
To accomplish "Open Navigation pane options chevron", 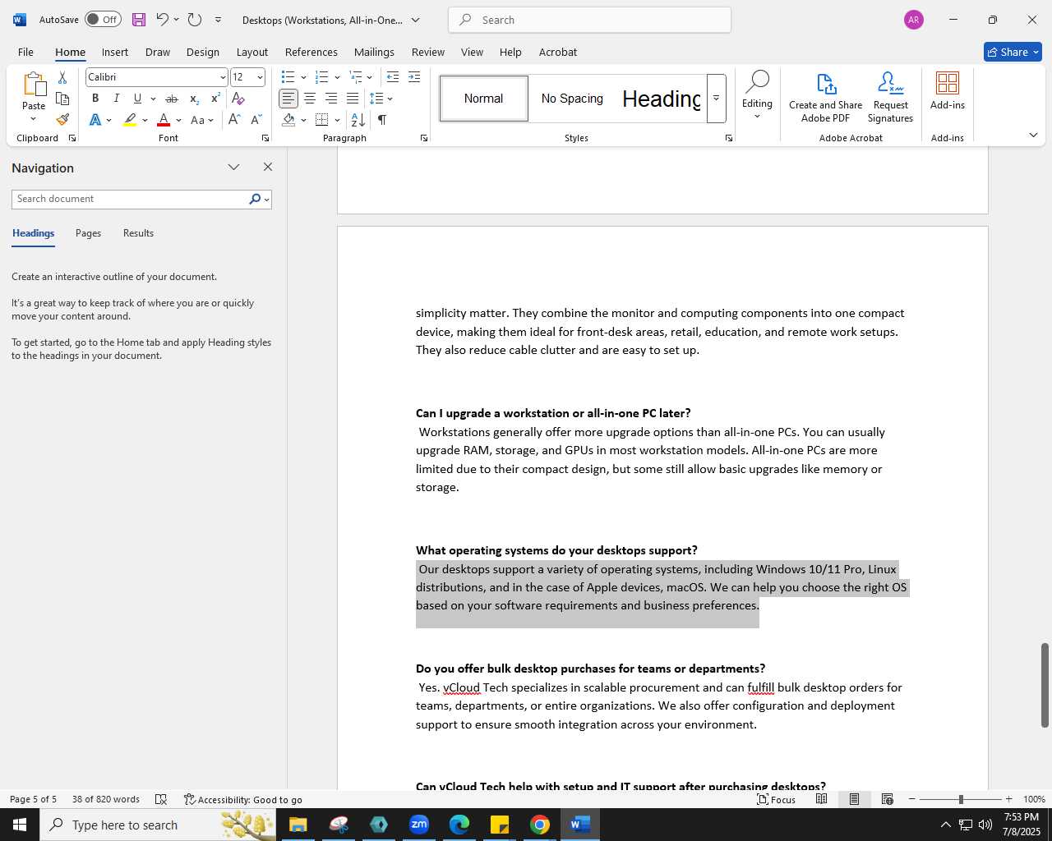I will (x=234, y=167).
